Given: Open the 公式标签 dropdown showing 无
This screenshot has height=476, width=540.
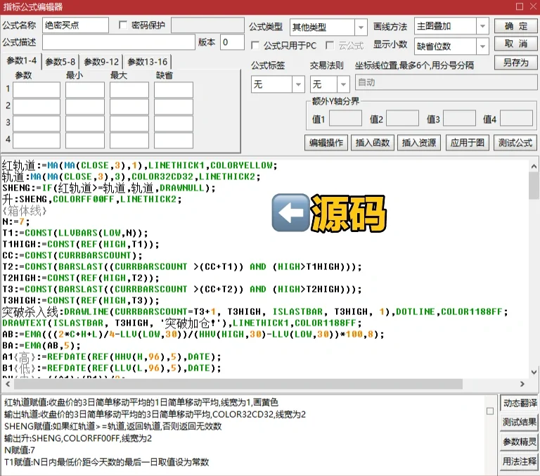Looking at the screenshot, I should 298,84.
